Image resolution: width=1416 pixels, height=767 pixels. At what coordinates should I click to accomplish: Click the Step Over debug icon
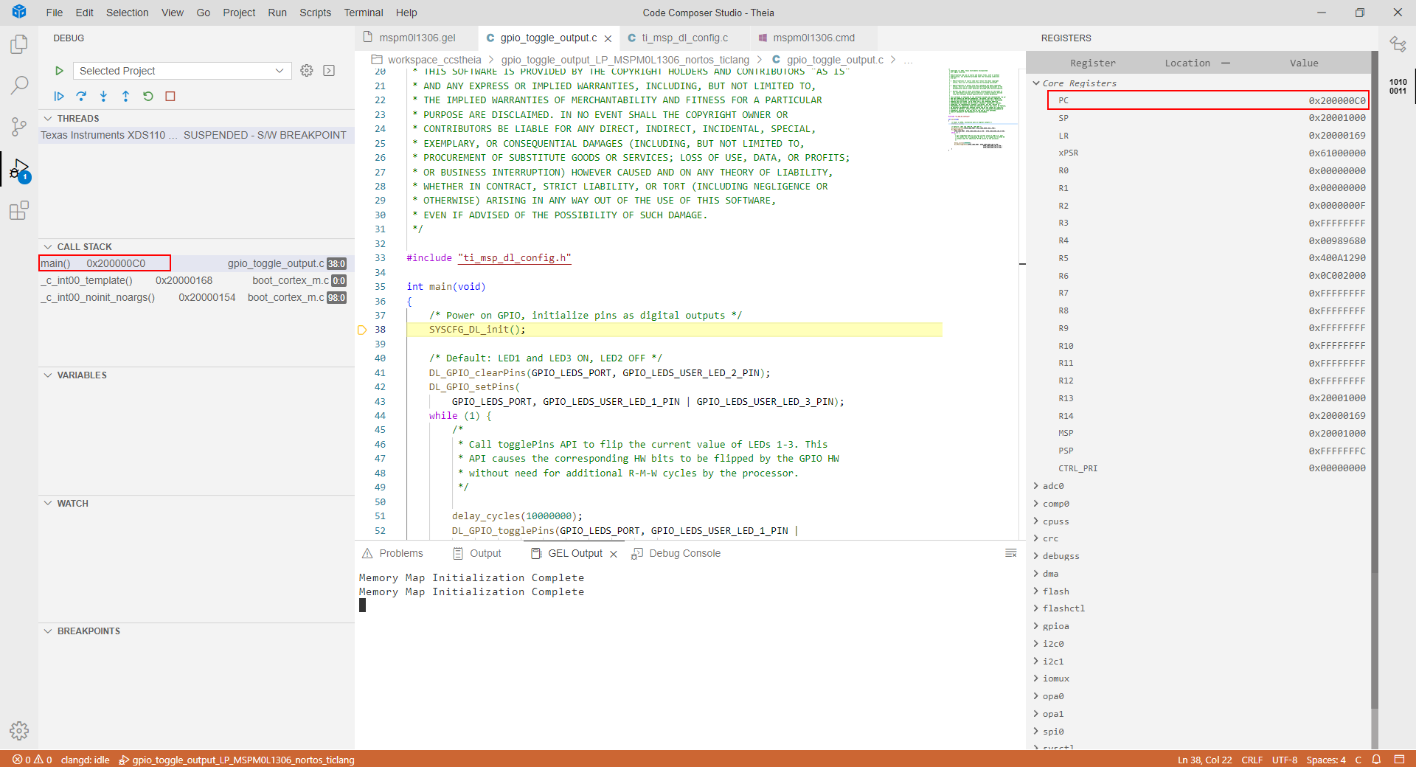point(81,96)
